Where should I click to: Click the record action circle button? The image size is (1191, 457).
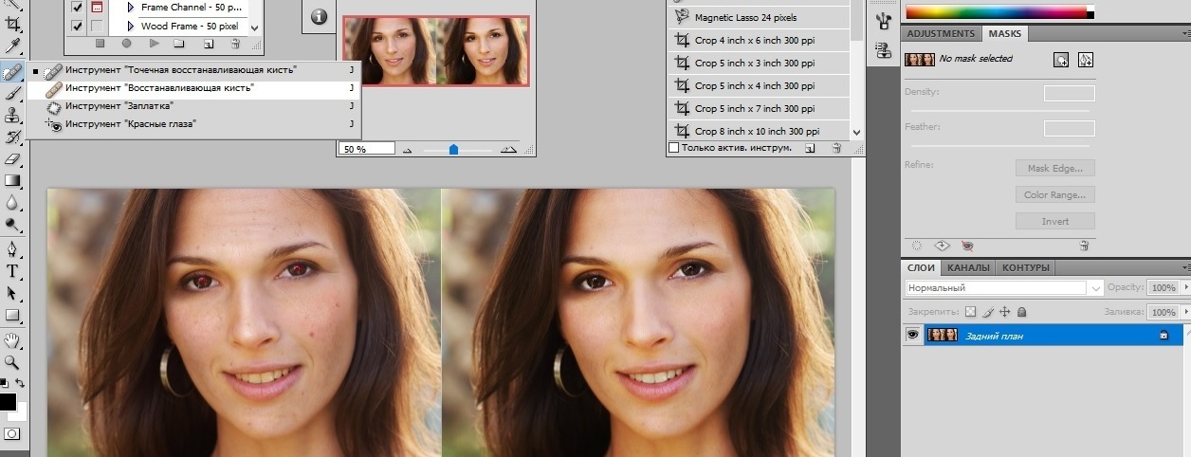(127, 44)
